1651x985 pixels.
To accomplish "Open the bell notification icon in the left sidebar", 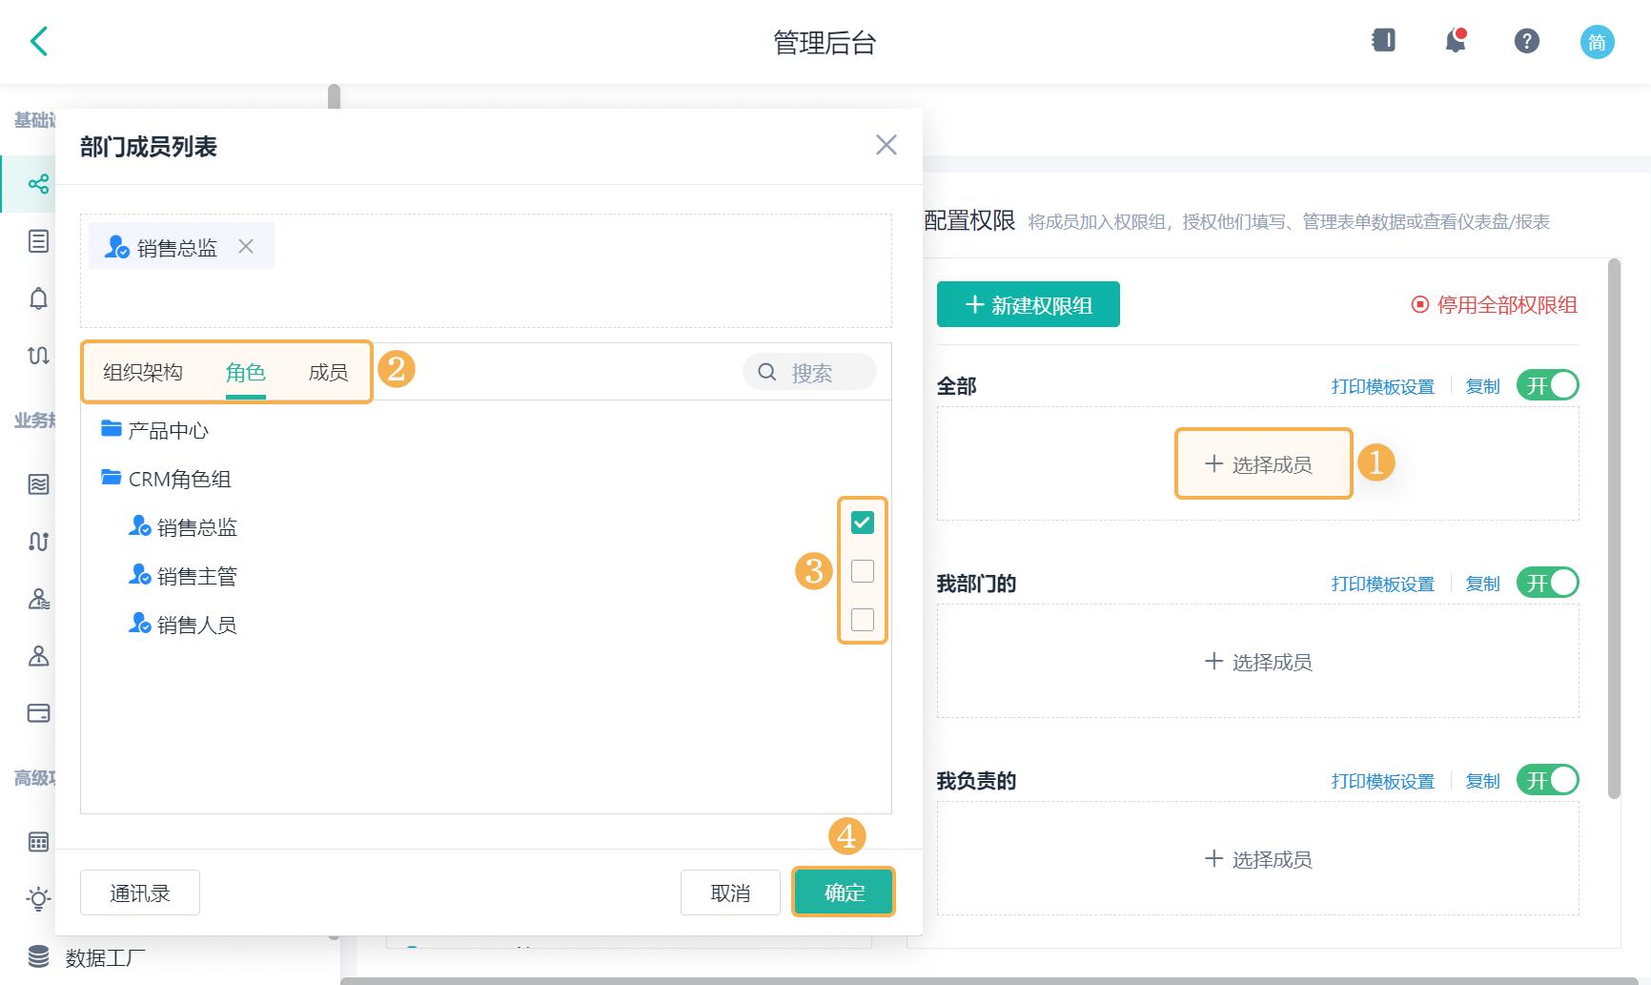I will pos(38,298).
